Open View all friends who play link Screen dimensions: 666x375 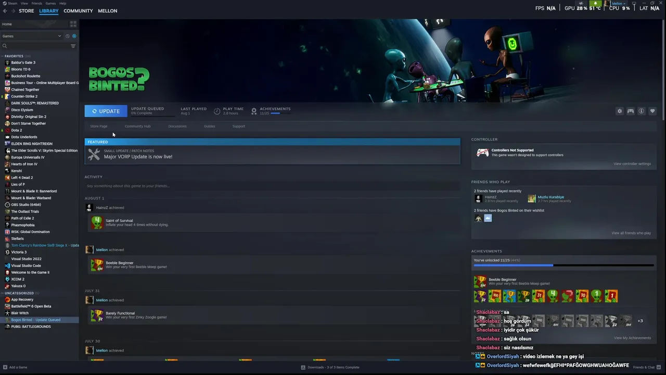(x=631, y=233)
